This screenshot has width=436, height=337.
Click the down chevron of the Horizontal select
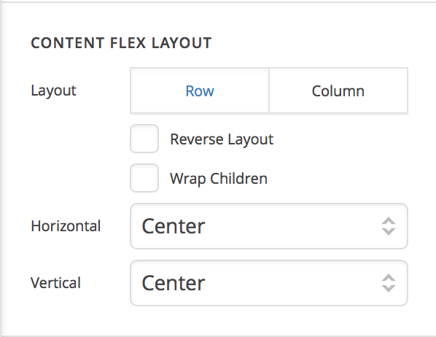(x=389, y=231)
